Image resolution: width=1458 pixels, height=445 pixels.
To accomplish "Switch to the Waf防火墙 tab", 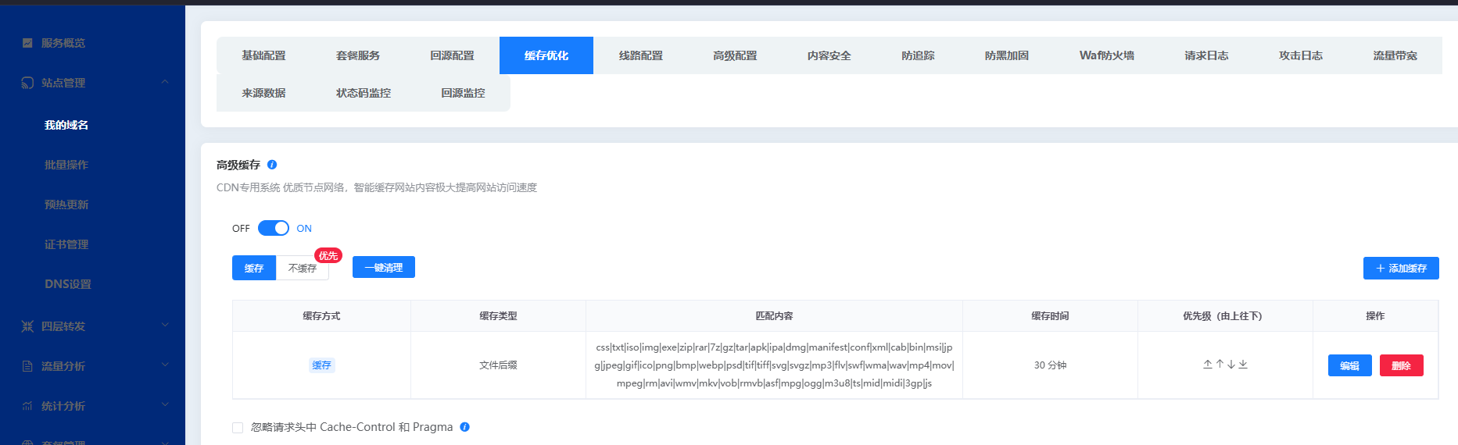I will pyautogui.click(x=1106, y=55).
